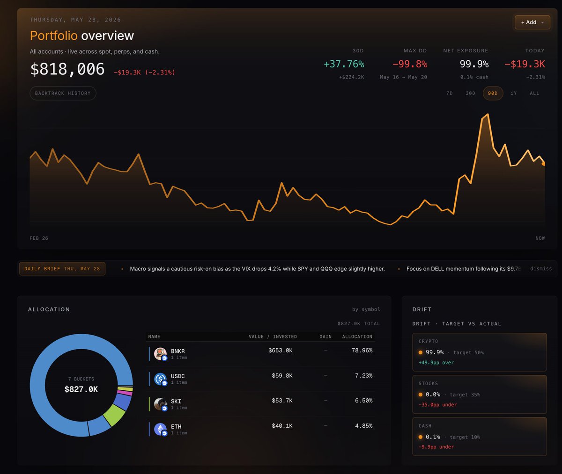This screenshot has width=562, height=474.
Task: Click the USDC allocation 7.23%
Action: 364,376
